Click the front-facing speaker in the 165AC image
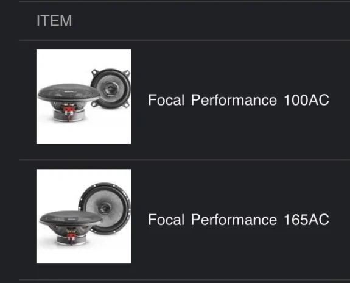 [x=105, y=208]
